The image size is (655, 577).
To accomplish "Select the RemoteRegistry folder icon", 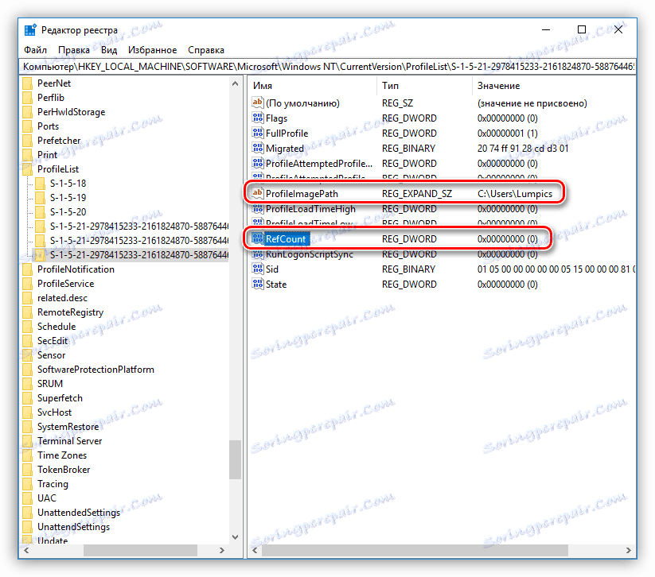I will [x=28, y=312].
